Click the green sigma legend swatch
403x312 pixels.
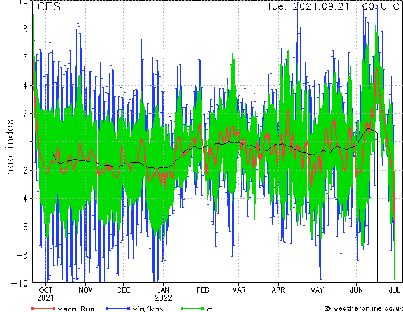pyautogui.click(x=192, y=308)
